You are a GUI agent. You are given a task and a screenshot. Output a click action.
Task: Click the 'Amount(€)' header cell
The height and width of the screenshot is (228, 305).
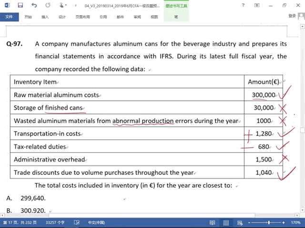[x=264, y=82]
